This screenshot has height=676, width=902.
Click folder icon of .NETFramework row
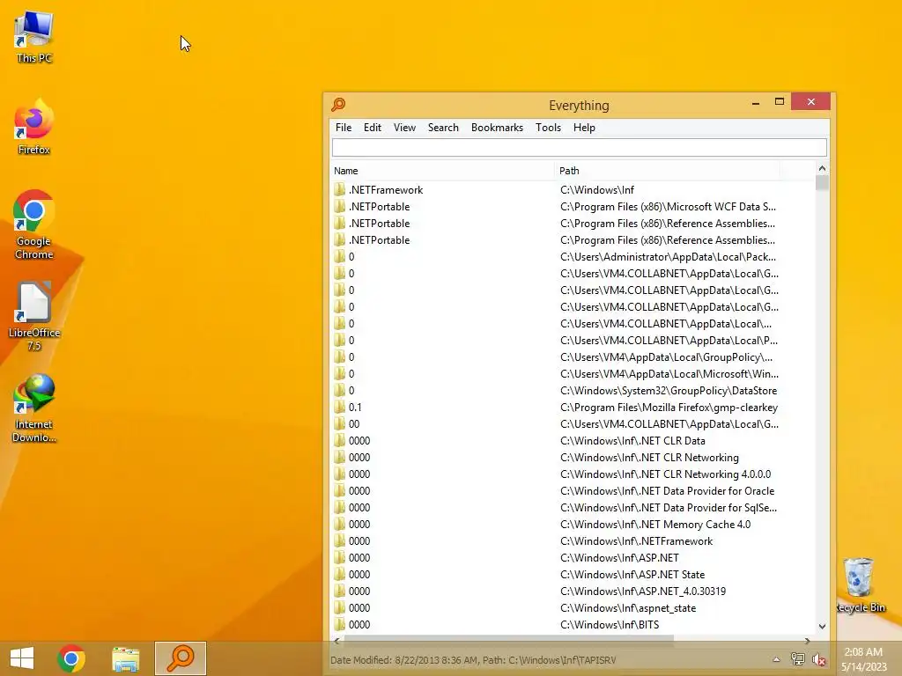pyautogui.click(x=340, y=190)
